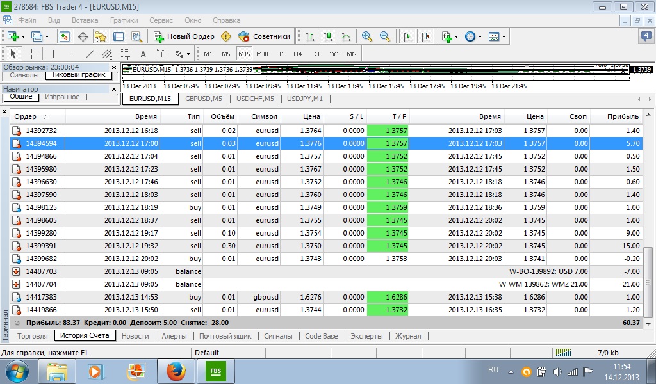Open the Data Window crosshair icon
The height and width of the screenshot is (384, 656).
[x=83, y=36]
